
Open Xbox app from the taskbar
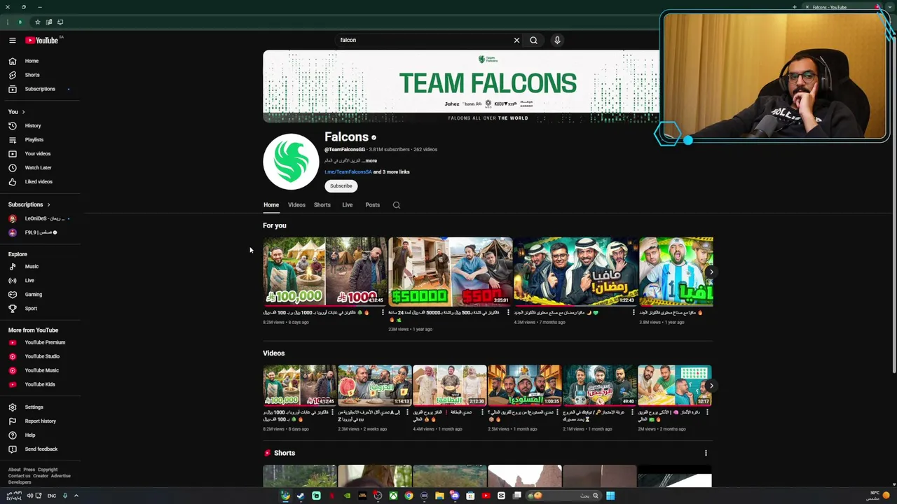tap(393, 496)
